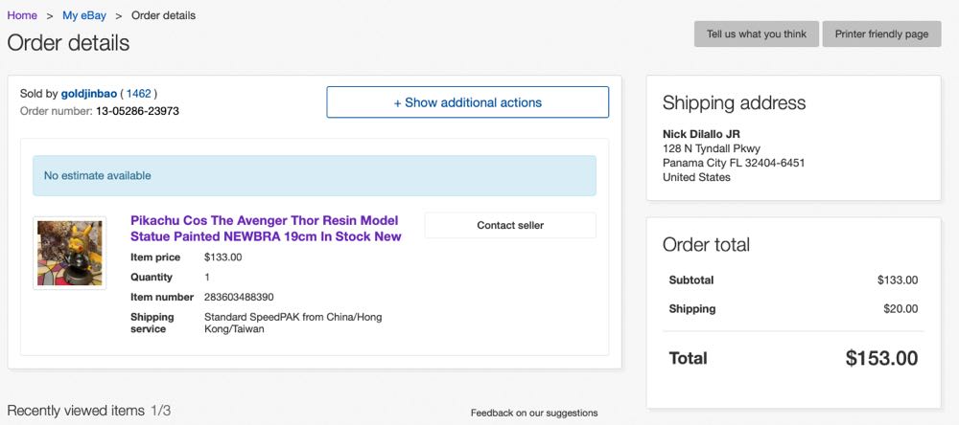Open Feedback on our suggestions
The height and width of the screenshot is (425, 959).
point(533,414)
